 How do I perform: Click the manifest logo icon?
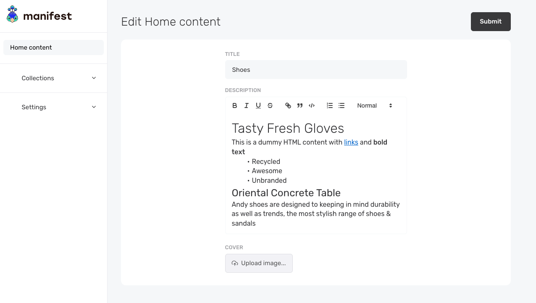pos(12,14)
